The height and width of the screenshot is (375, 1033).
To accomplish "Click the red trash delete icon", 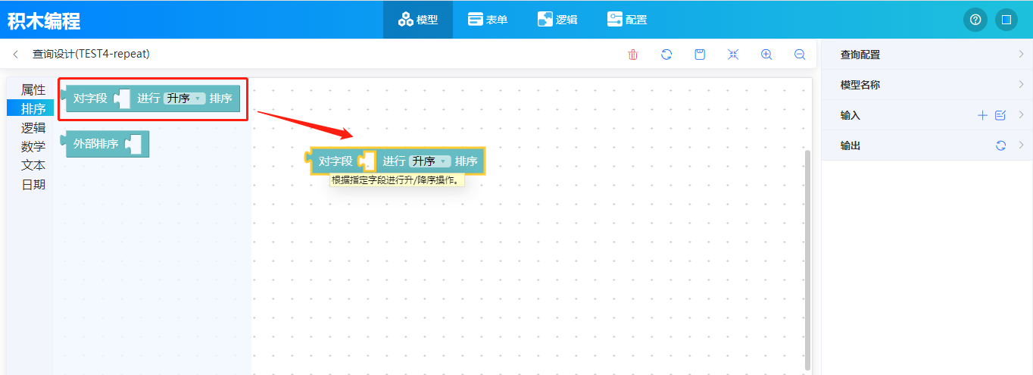I will (x=633, y=55).
